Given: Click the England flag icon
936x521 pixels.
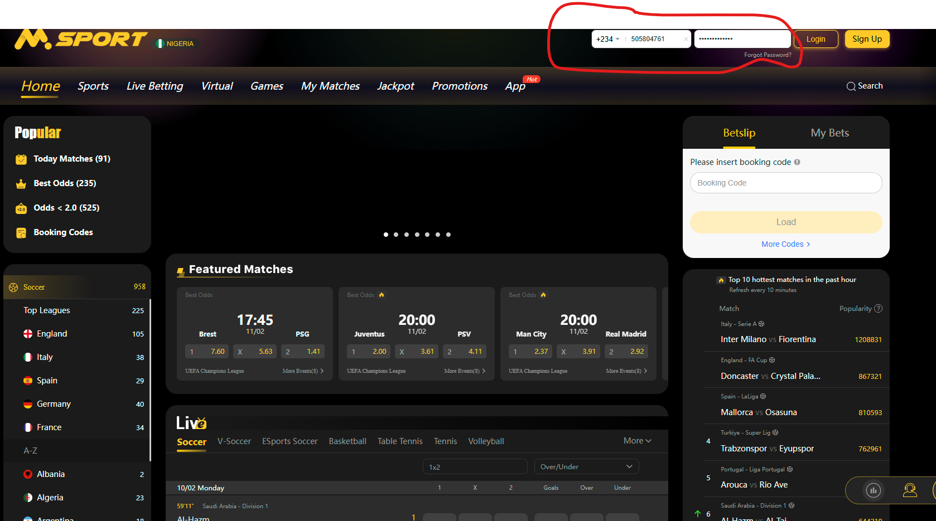Looking at the screenshot, I should [x=28, y=334].
